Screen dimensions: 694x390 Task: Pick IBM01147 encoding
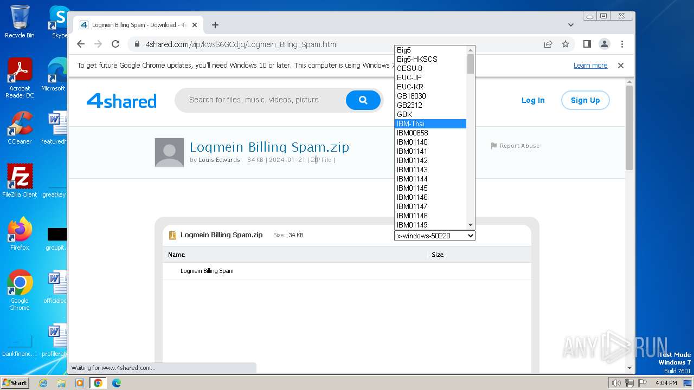430,206
